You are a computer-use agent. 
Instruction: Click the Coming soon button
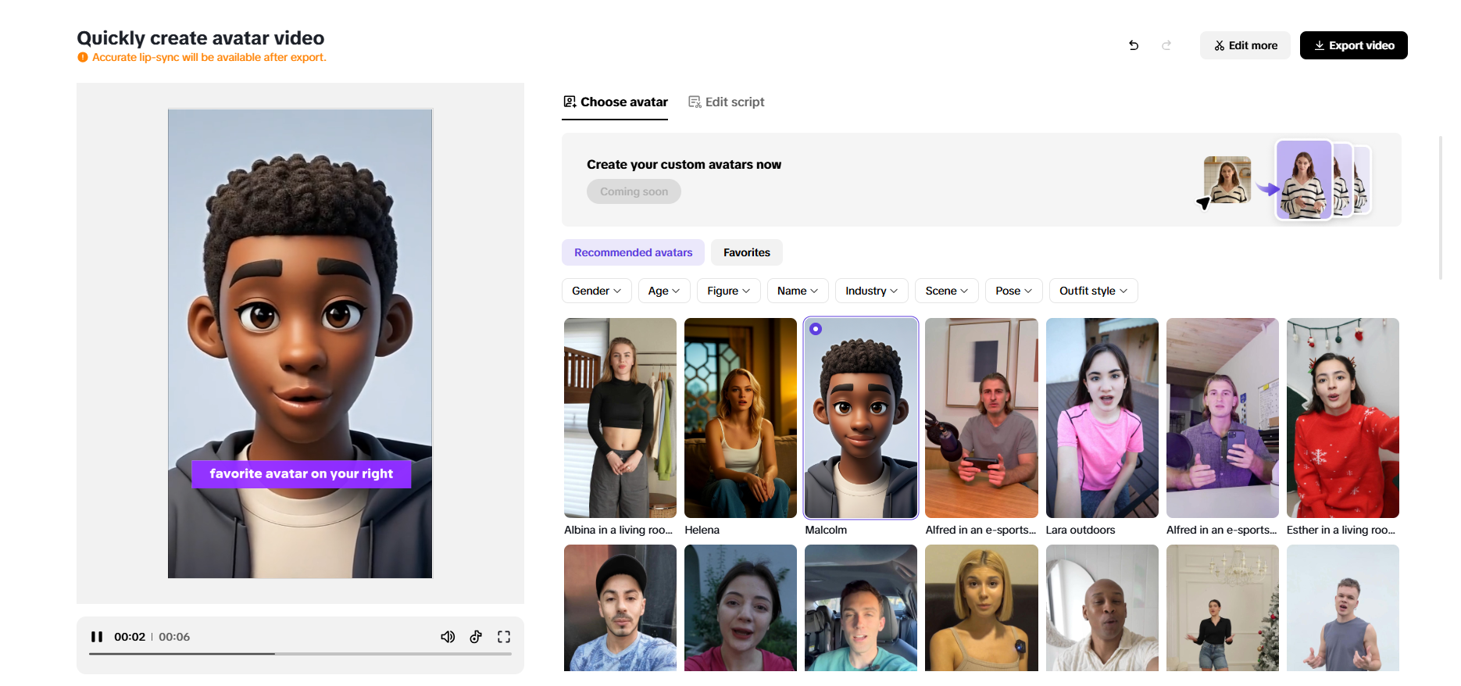(x=634, y=191)
